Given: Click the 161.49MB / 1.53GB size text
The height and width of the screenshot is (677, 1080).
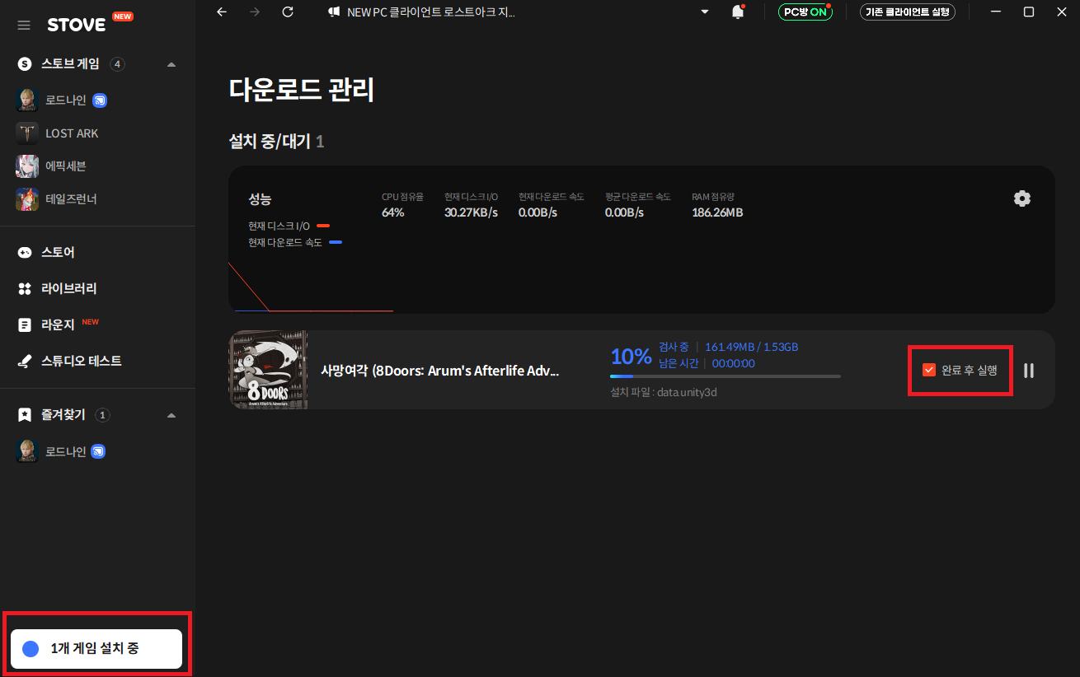Looking at the screenshot, I should 752,347.
